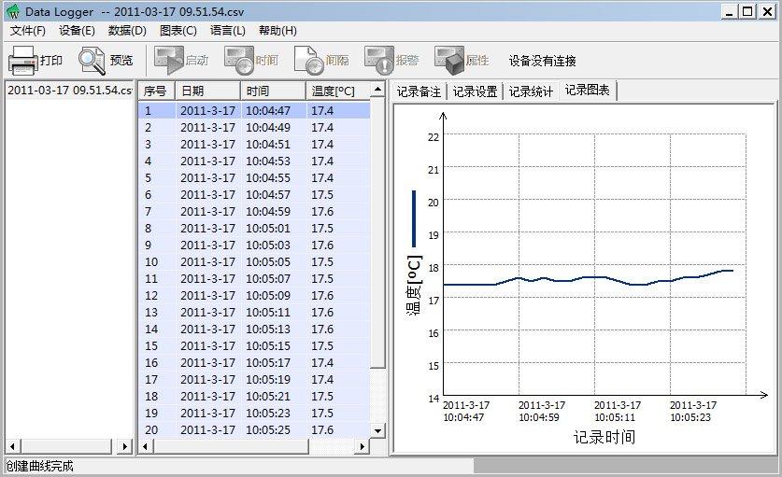
Task: Click the Properties (属性) cube icon
Action: pyautogui.click(x=449, y=61)
